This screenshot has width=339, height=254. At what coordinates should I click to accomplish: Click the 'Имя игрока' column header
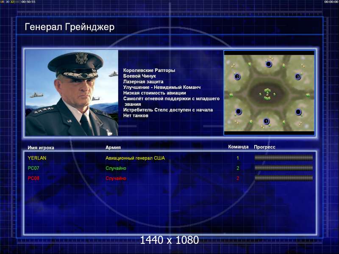click(41, 148)
